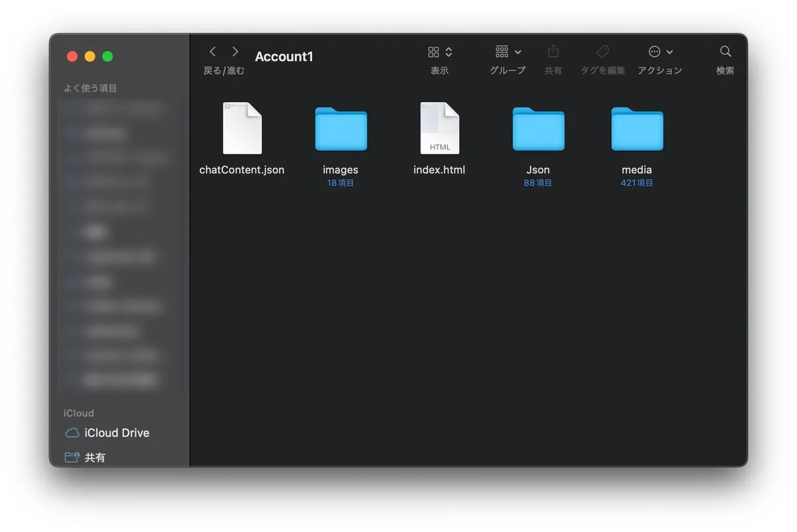Click the Json folder name

coord(538,170)
